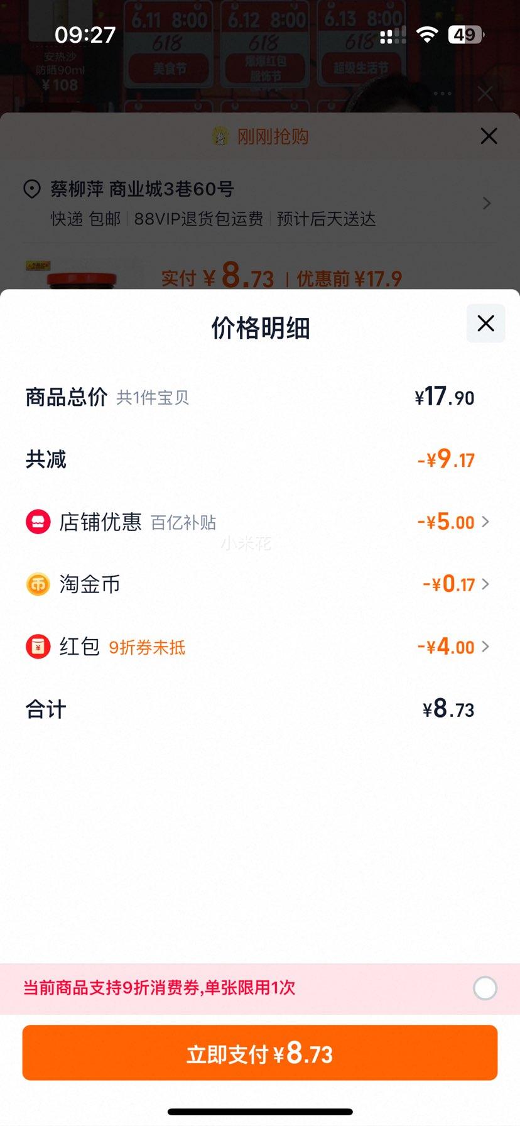The height and width of the screenshot is (1126, 520).
Task: Tap the red 店铺优惠 shop icon
Action: click(38, 522)
